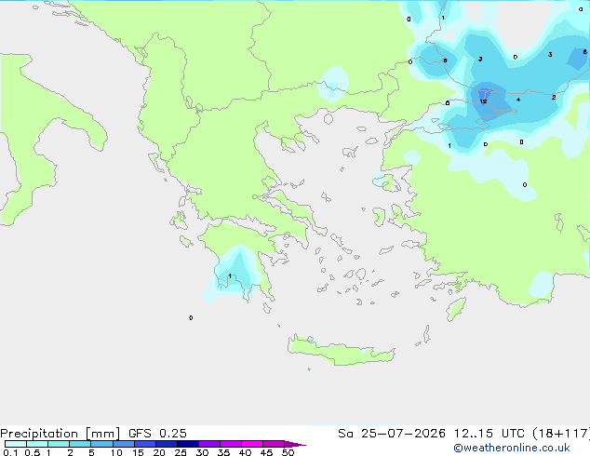Image resolution: width=590 pixels, height=456 pixels.
Task: Click the '50' legend scale label
Action: (x=288, y=452)
